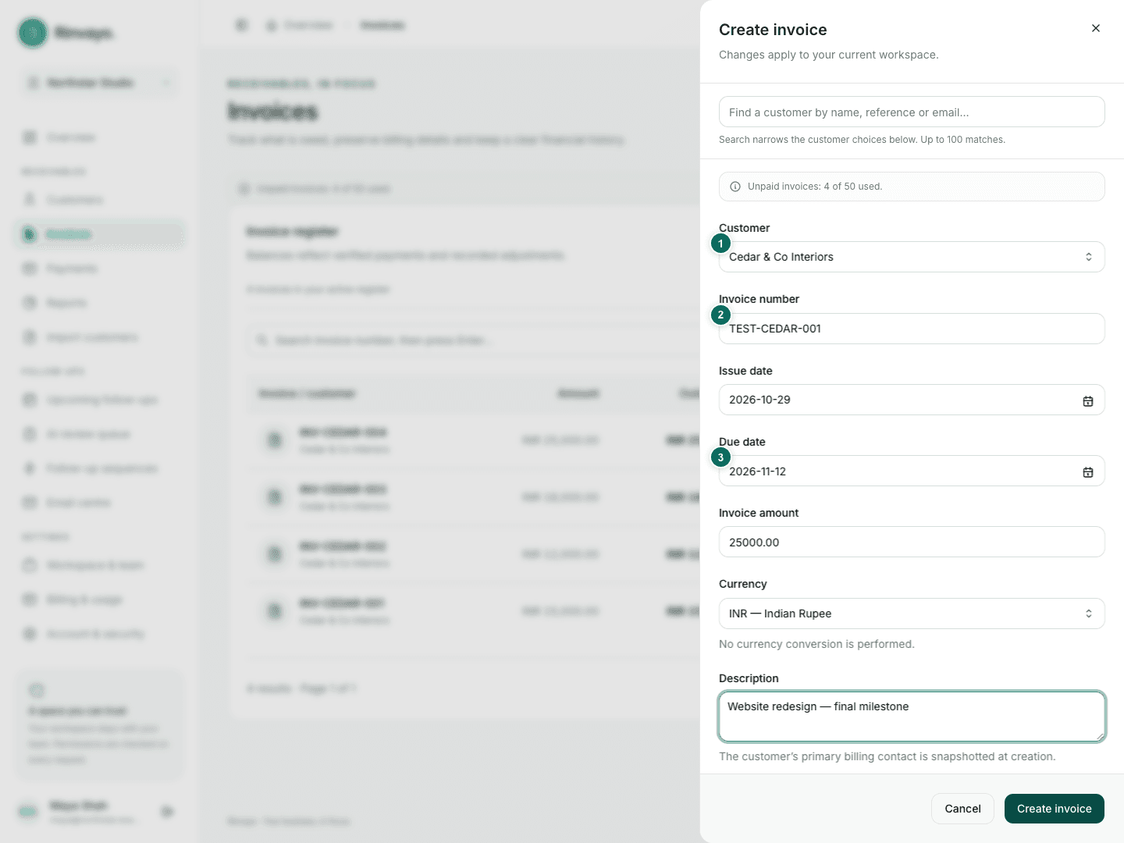Expand the Customer dropdown
Viewport: 1124px width, 843px height.
click(912, 257)
